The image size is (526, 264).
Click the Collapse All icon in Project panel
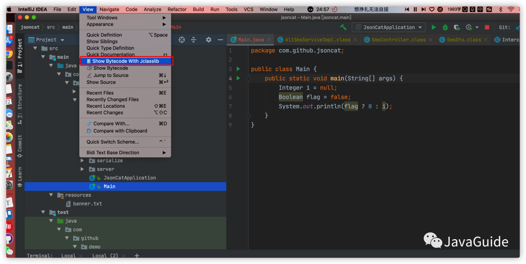[193, 39]
